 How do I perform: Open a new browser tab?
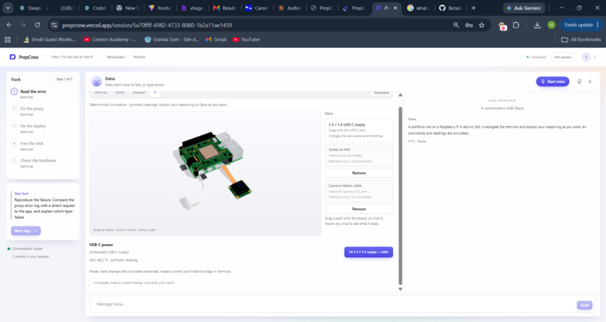coord(474,8)
